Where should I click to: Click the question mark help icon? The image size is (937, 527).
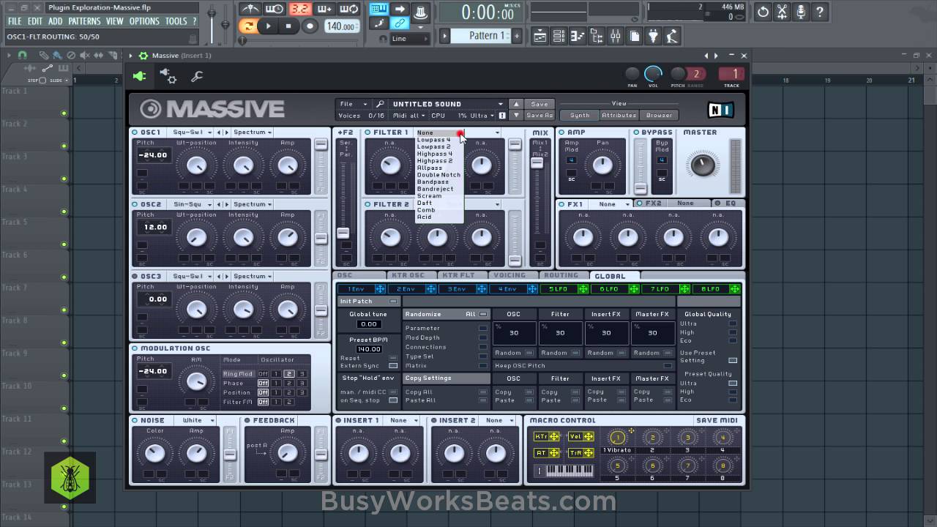[820, 12]
